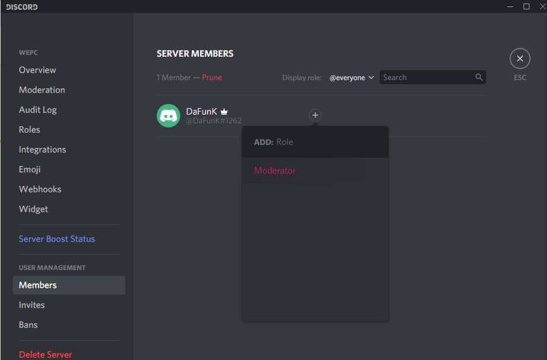Go to Moderation settings
The height and width of the screenshot is (360, 547).
click(42, 90)
